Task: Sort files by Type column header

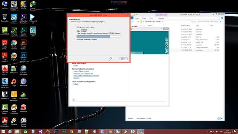Action: 197,26
